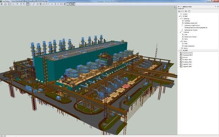Screen dimensions: 219x137
Task: Click the circular refresh arrows toolbar icon
Action: [x=21, y=4]
